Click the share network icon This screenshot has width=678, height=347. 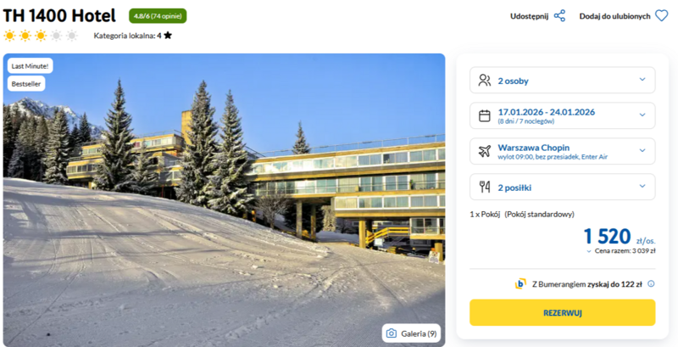click(559, 16)
